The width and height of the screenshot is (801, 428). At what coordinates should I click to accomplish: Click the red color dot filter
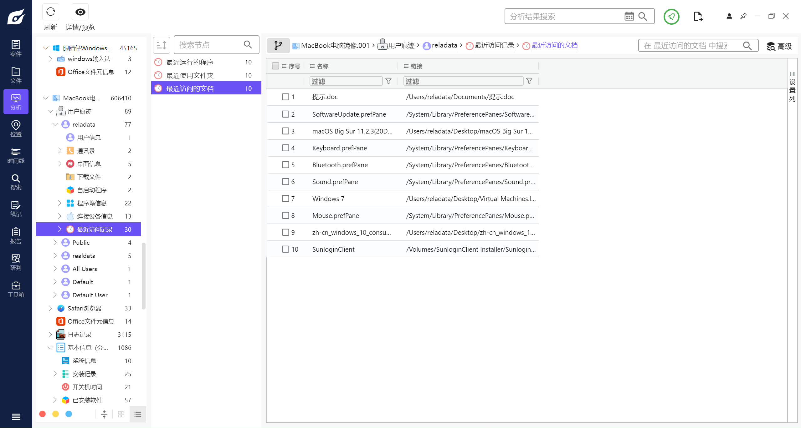point(43,414)
